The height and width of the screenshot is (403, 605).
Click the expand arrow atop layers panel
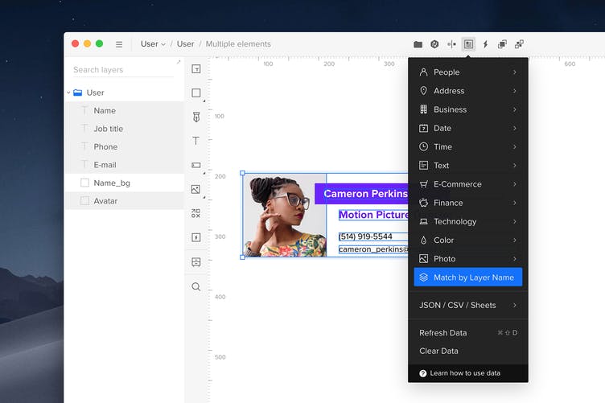point(179,62)
